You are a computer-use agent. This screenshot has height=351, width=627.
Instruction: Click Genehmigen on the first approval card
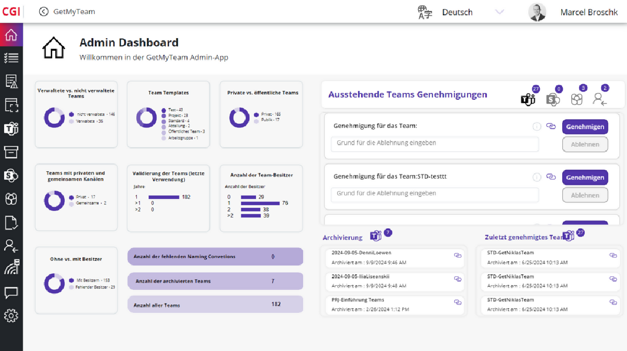coord(585,127)
